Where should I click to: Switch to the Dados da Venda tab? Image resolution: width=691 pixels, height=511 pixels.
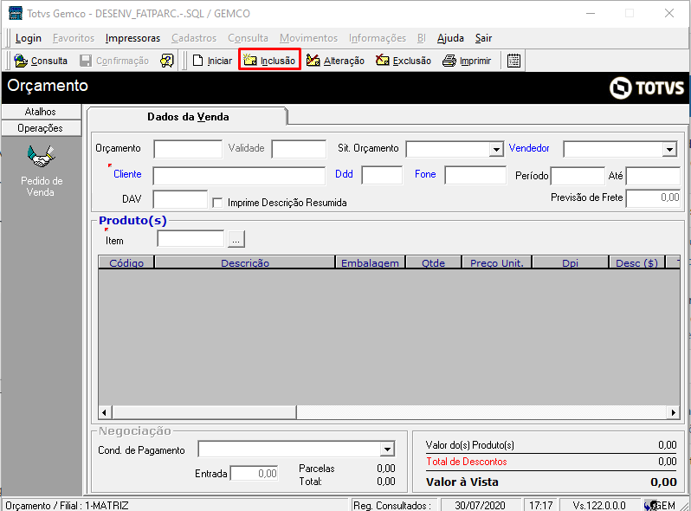click(x=188, y=117)
